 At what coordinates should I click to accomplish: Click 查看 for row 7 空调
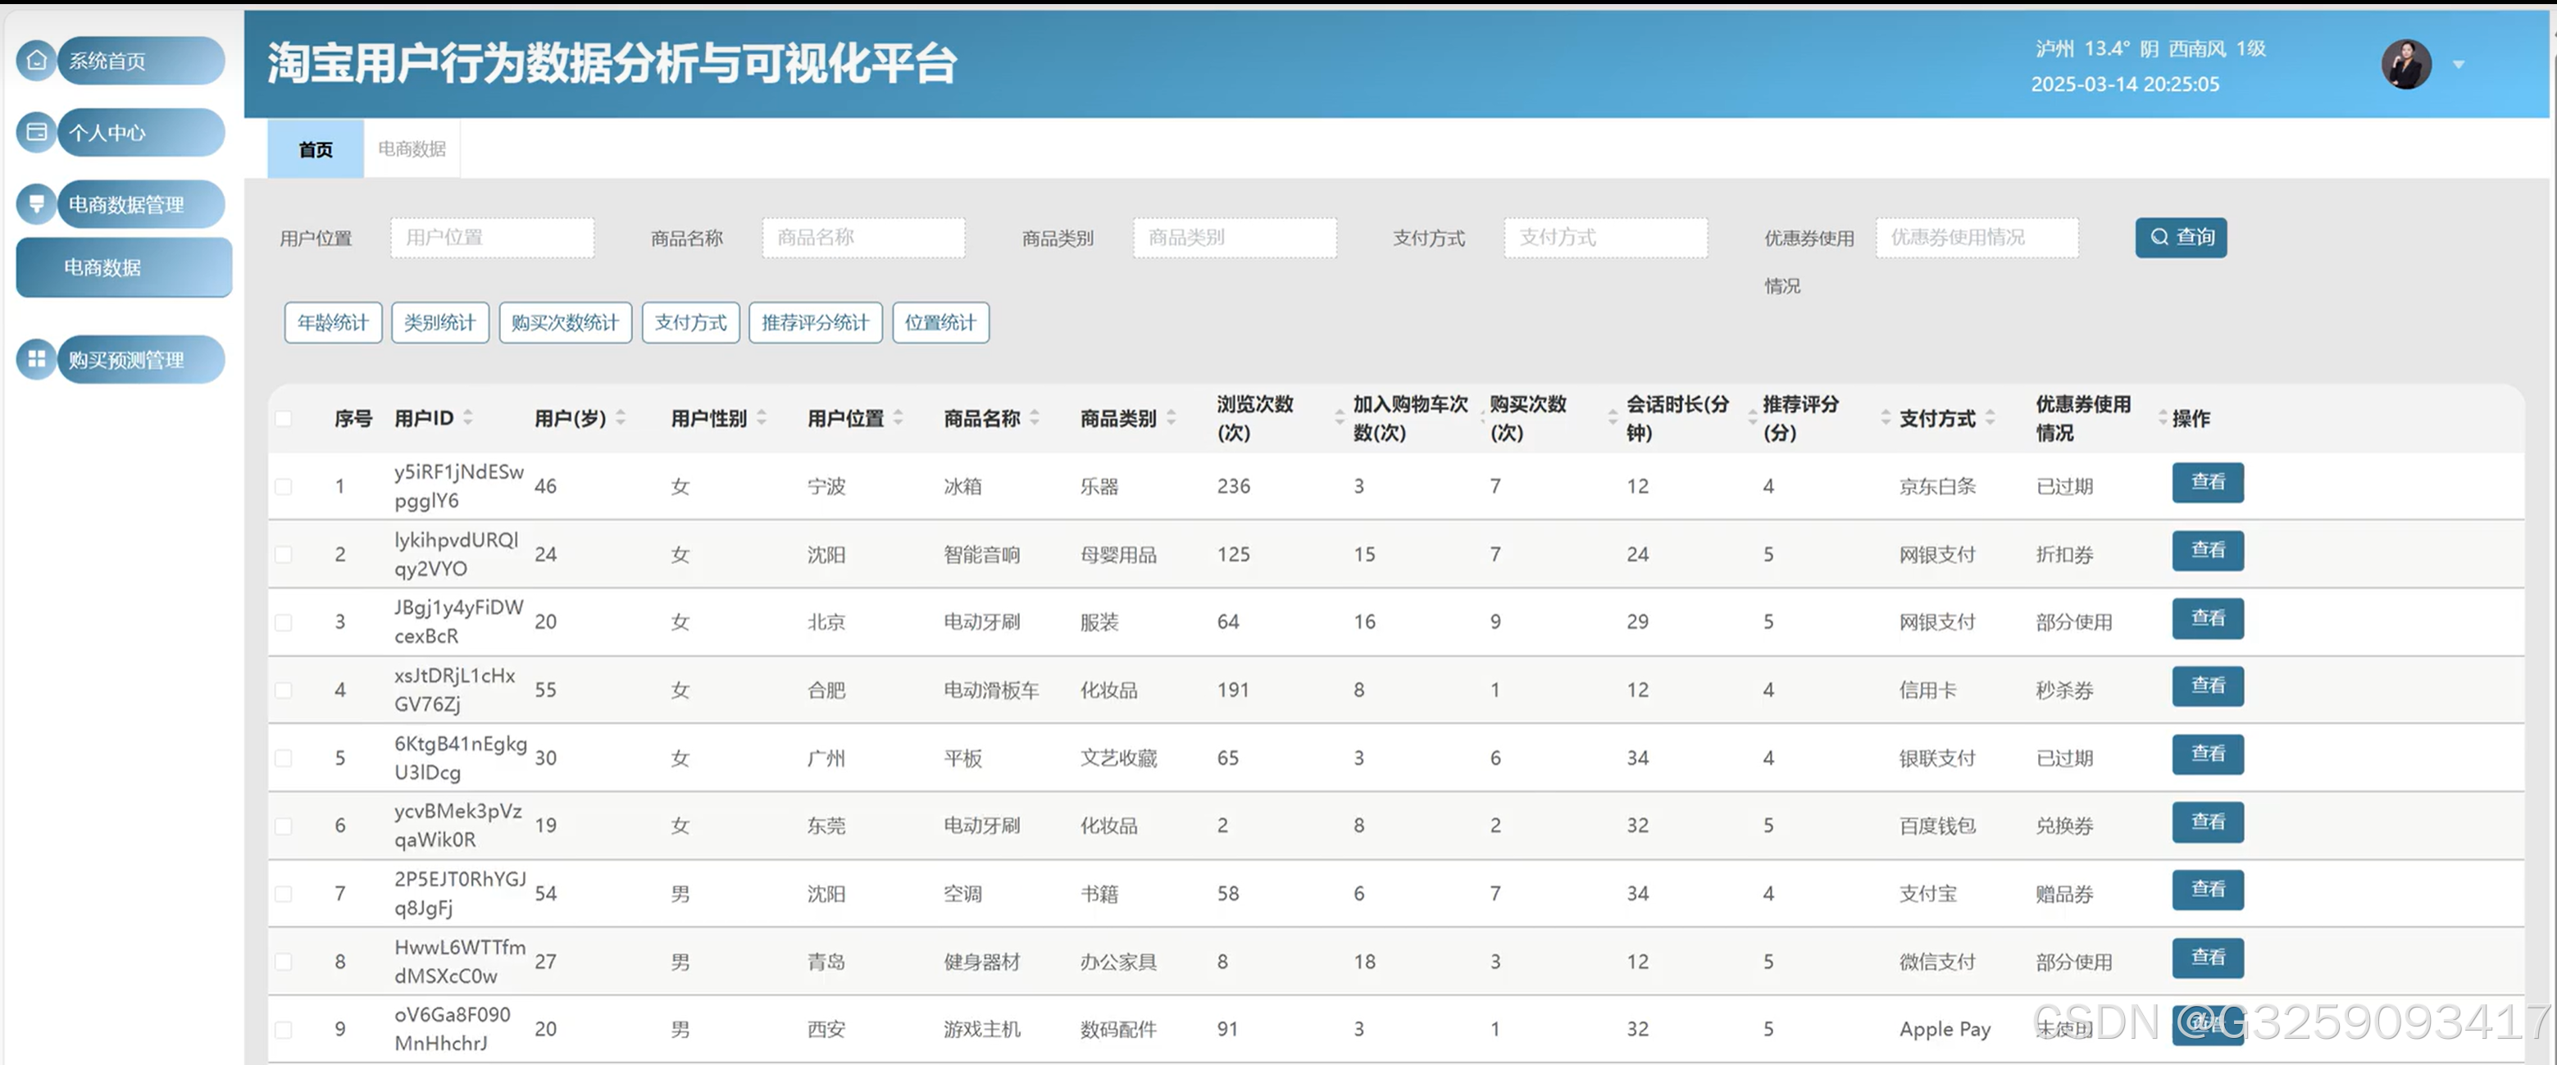point(2208,890)
